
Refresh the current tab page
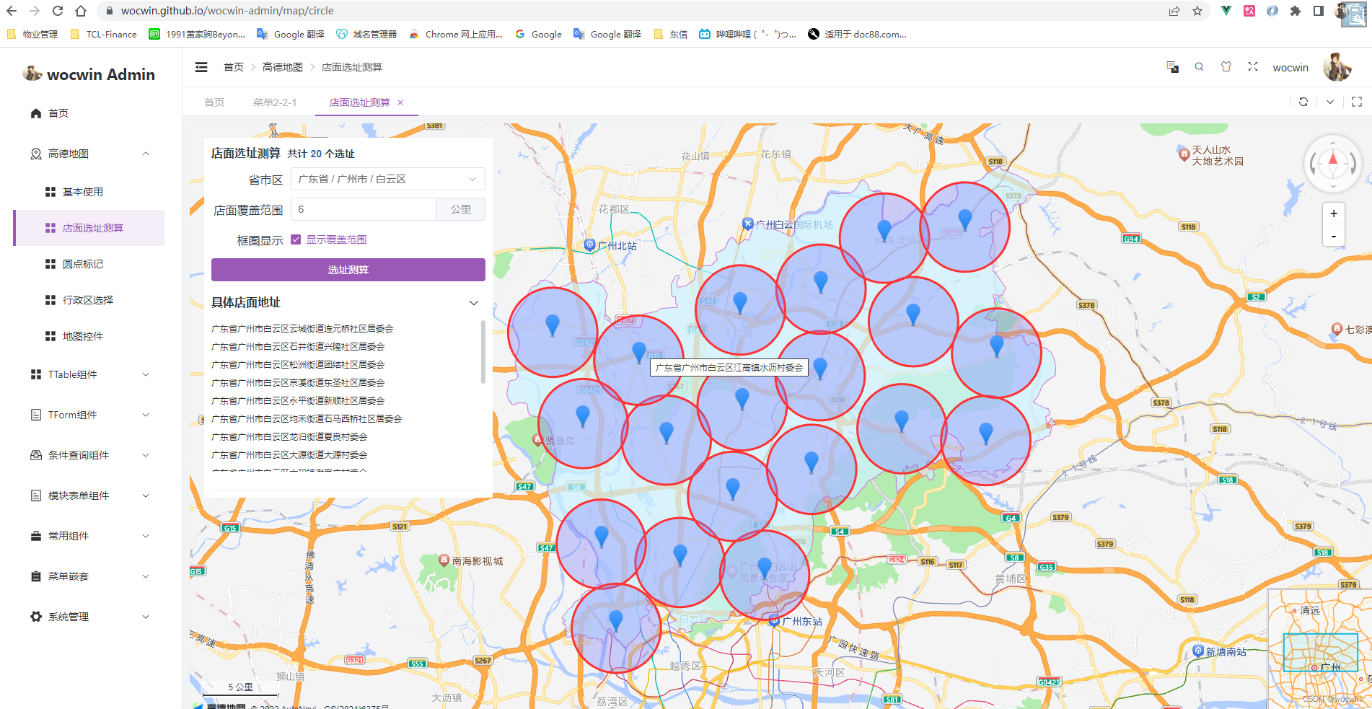coord(1303,102)
